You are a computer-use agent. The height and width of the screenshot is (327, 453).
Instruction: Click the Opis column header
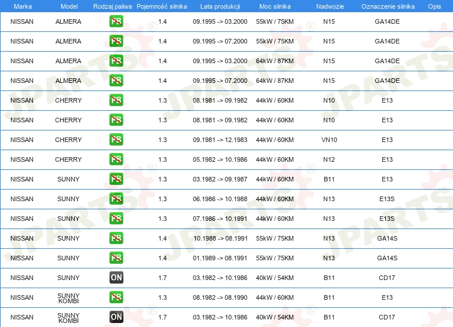pos(434,6)
